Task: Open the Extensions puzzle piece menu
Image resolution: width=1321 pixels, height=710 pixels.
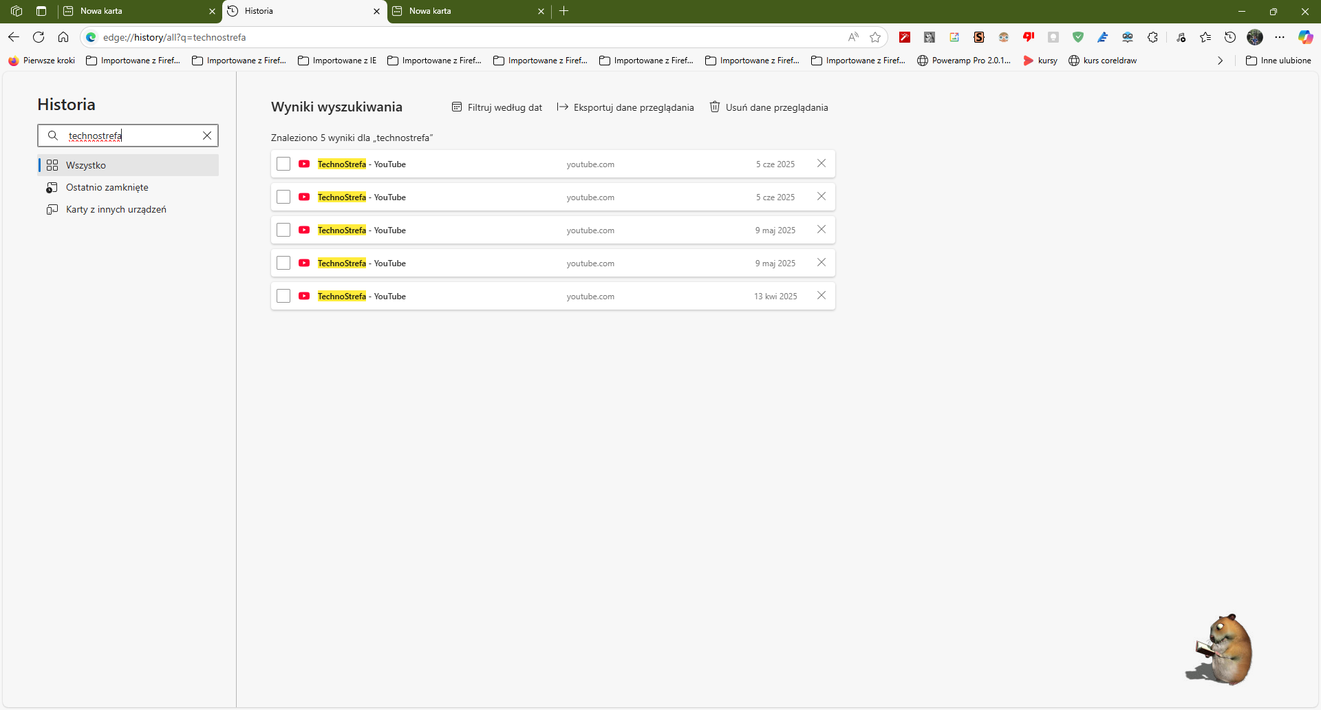Action: click(1152, 37)
